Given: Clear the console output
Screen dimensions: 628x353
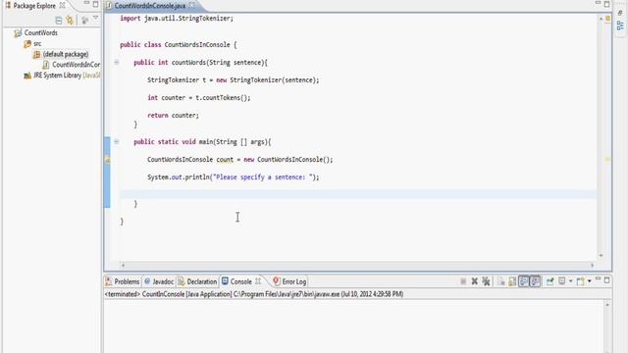Looking at the screenshot, I should tap(501, 281).
